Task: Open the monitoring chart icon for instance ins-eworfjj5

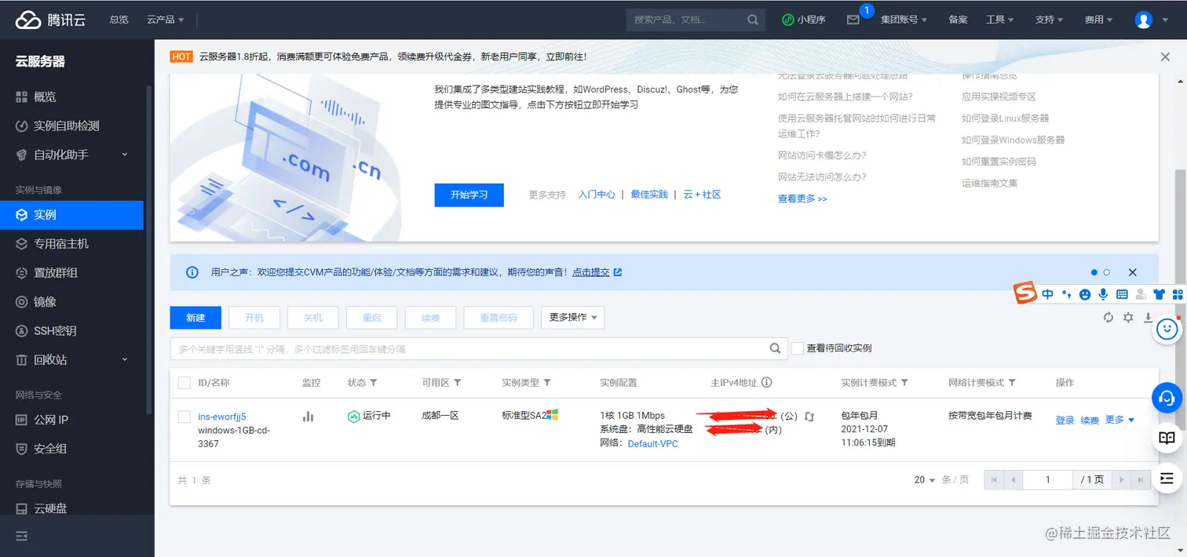Action: pyautogui.click(x=307, y=418)
